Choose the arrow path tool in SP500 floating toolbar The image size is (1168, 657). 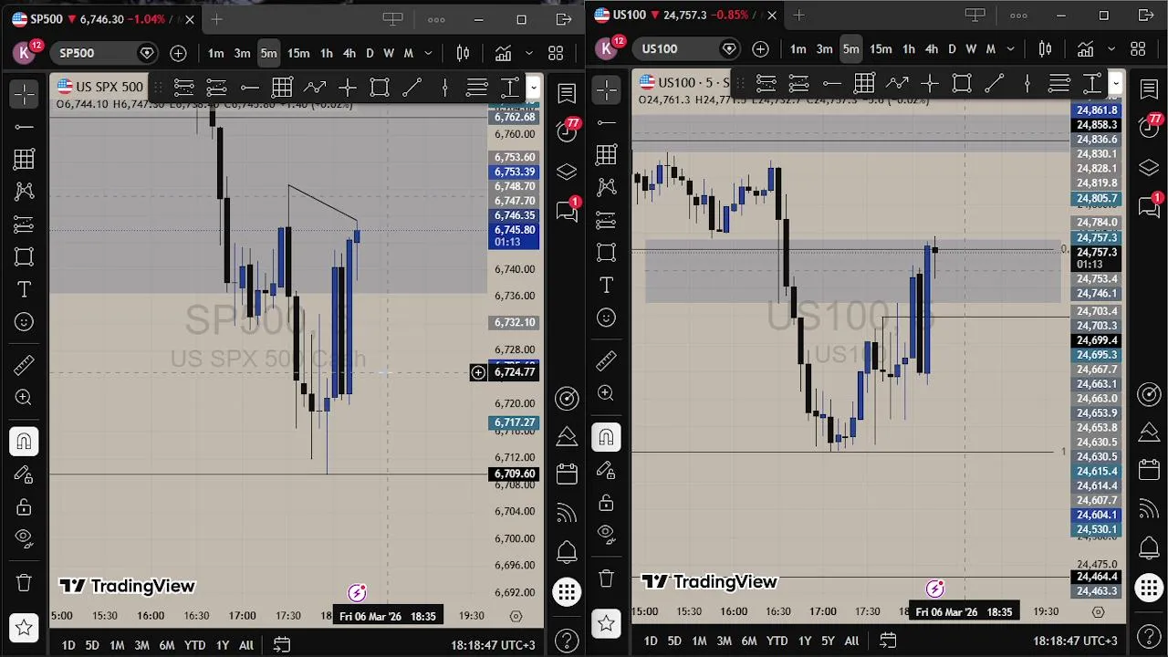pos(315,88)
